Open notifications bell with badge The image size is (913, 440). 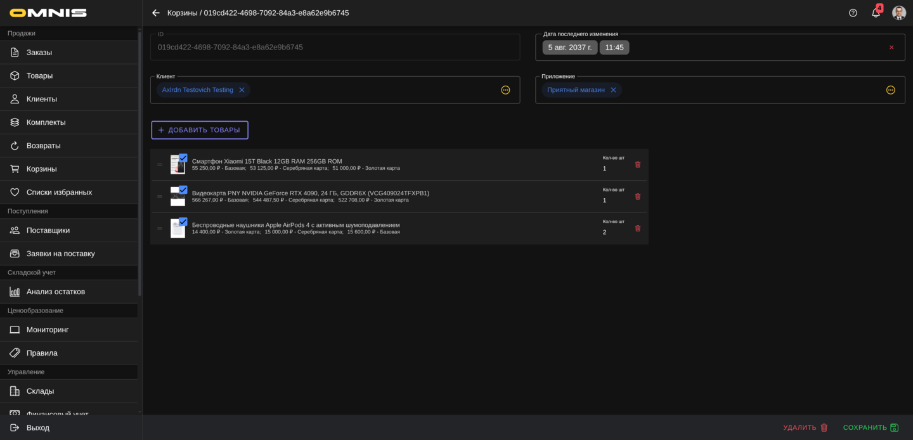coord(876,13)
